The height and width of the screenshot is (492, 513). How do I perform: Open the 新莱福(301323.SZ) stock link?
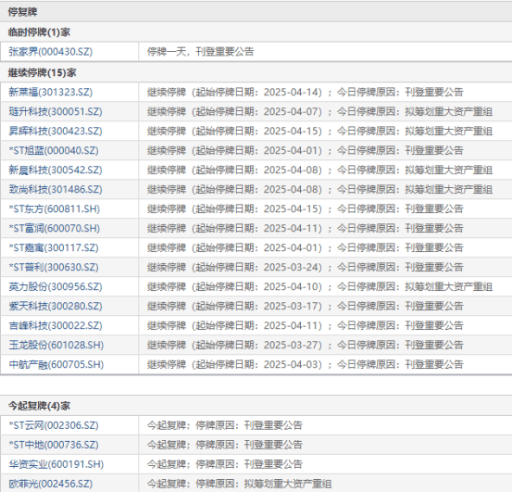point(51,92)
